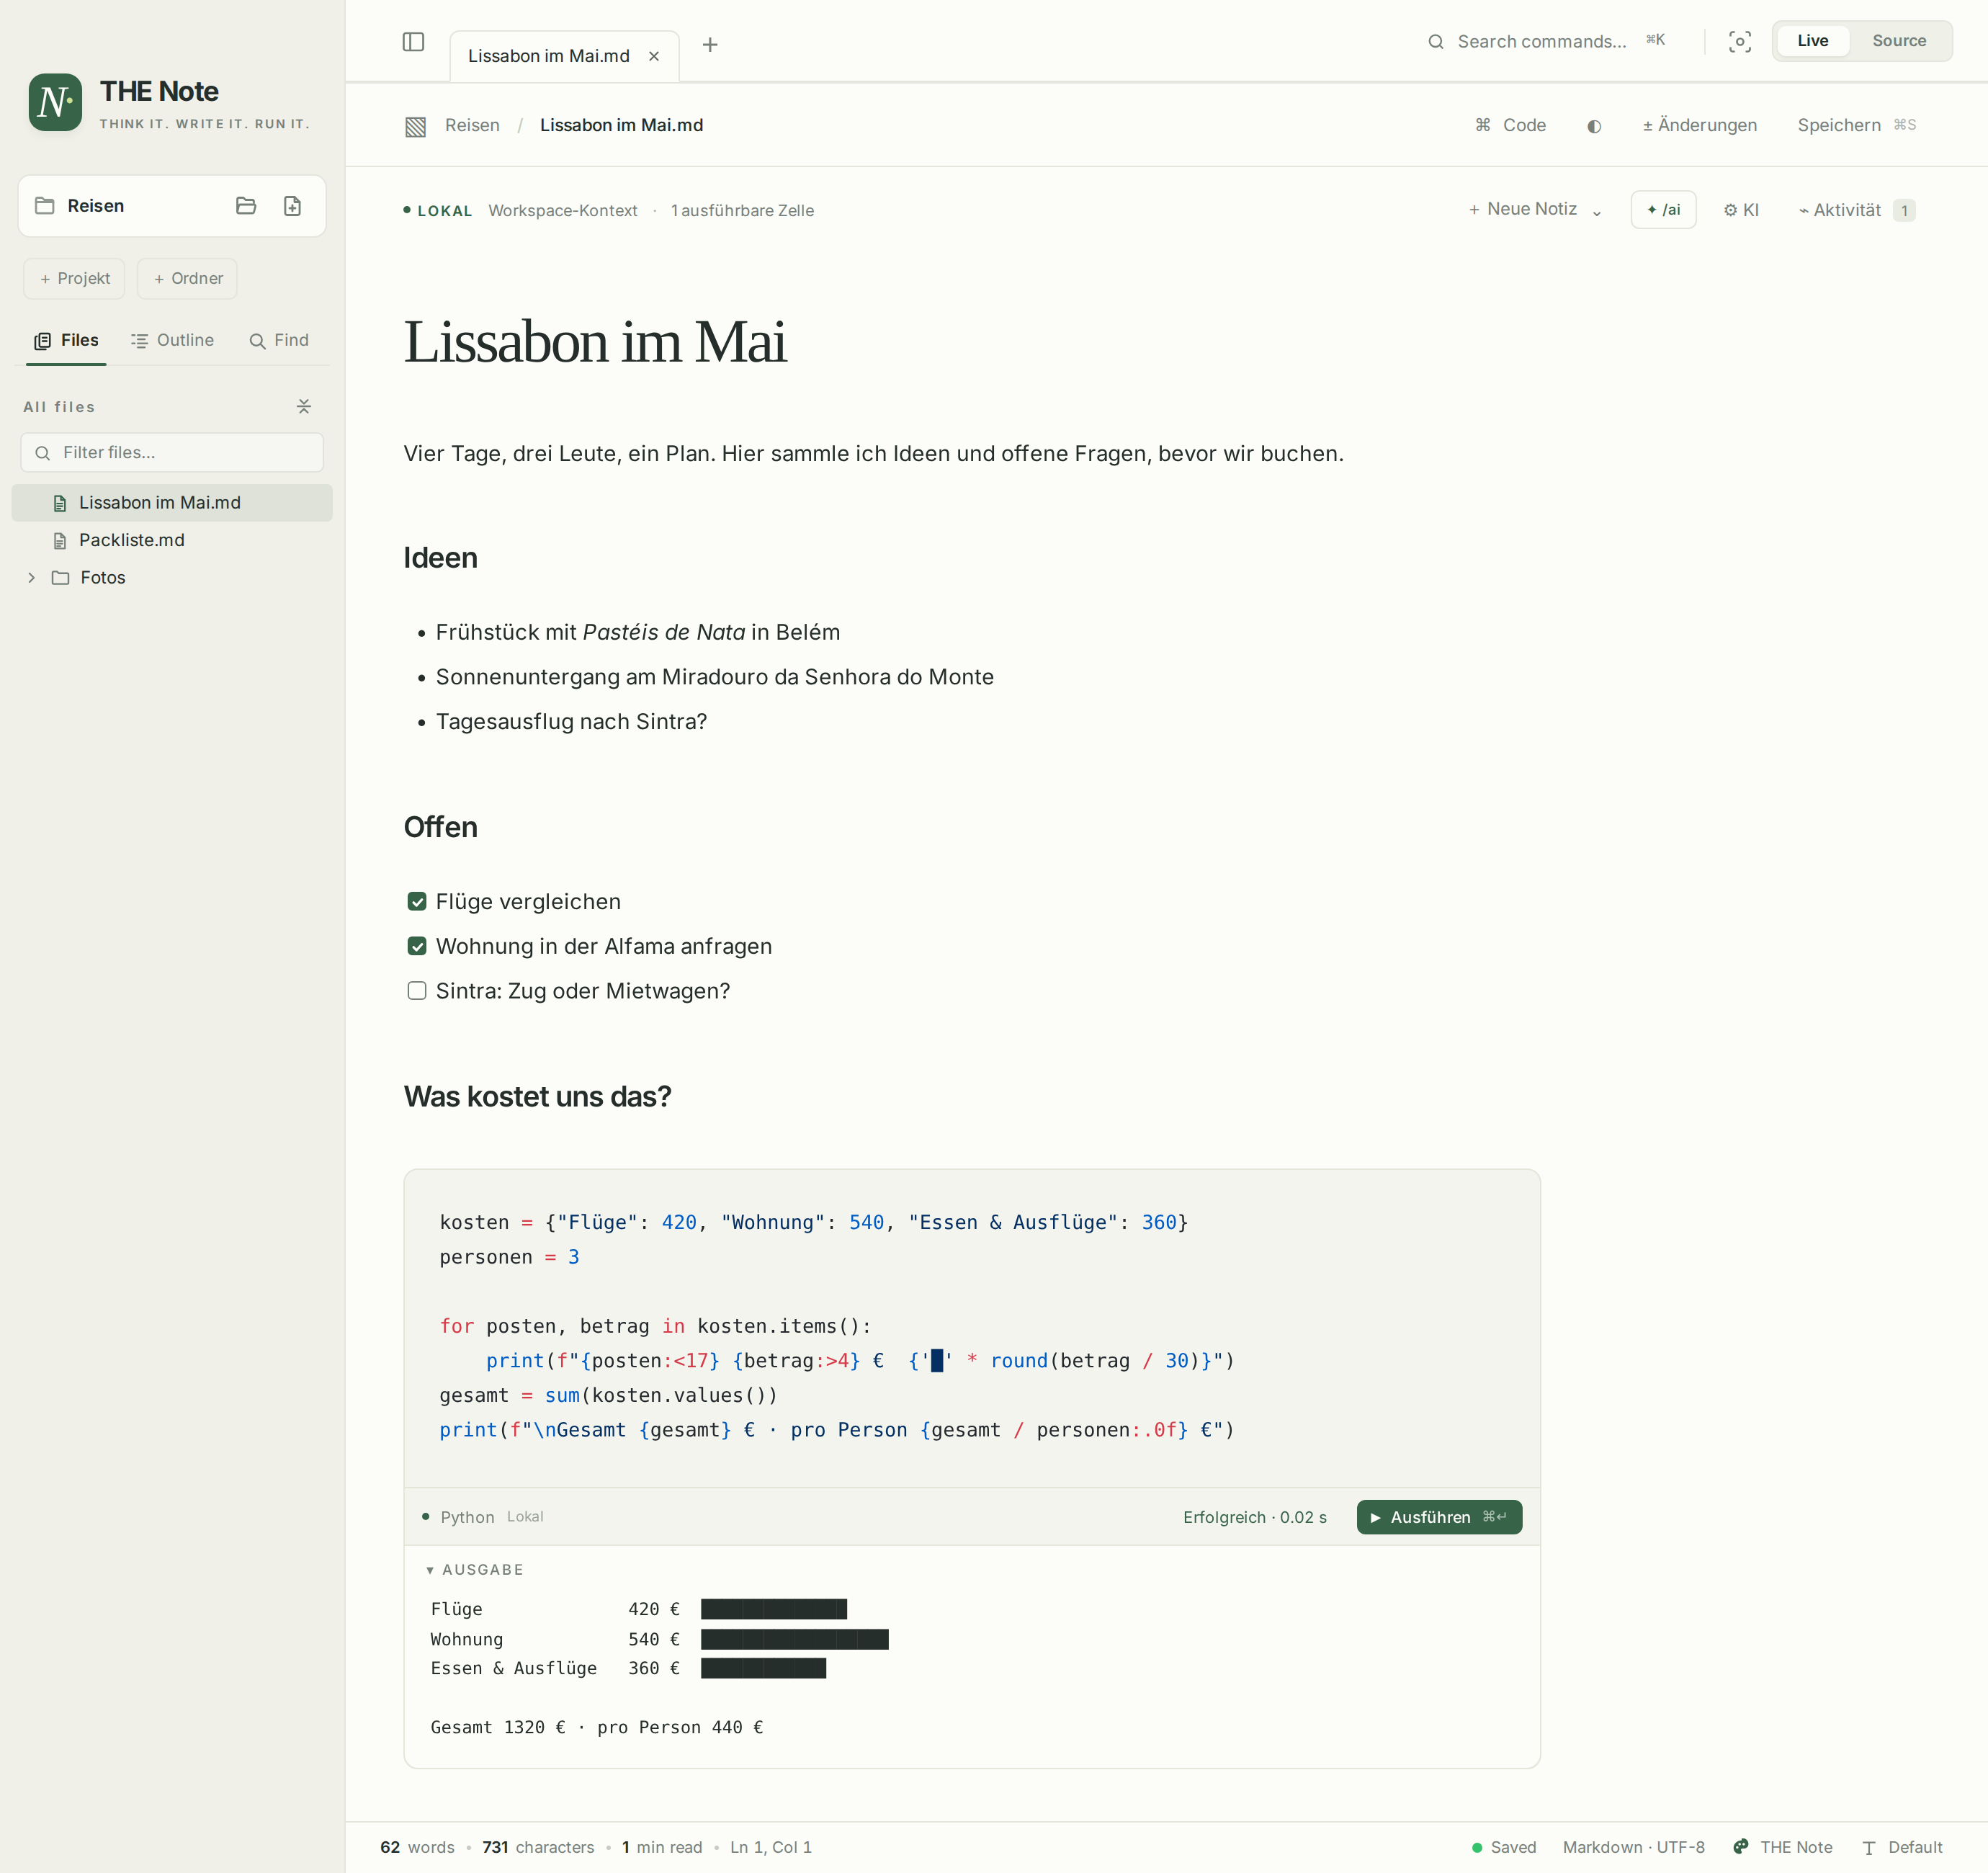Open Neue Notiz dropdown
Viewport: 1988px width, 1873px height.
tap(1535, 210)
